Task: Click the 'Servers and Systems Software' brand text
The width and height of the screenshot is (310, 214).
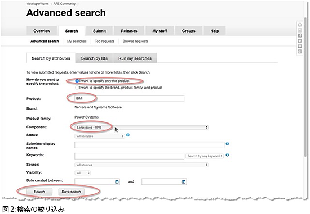Action: click(x=98, y=107)
